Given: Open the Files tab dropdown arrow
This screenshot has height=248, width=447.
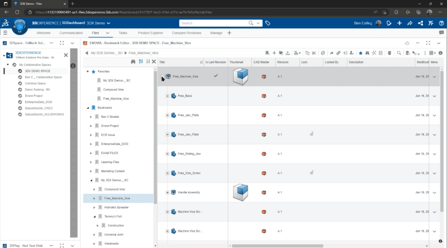Looking at the screenshot, I should [x=107, y=33].
